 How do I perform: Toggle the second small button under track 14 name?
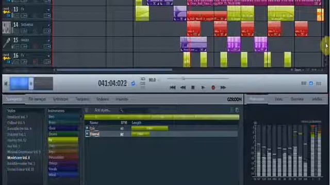tap(24, 31)
